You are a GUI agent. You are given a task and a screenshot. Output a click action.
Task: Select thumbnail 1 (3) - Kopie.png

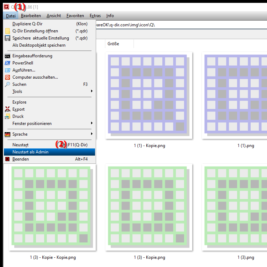coord(149,207)
